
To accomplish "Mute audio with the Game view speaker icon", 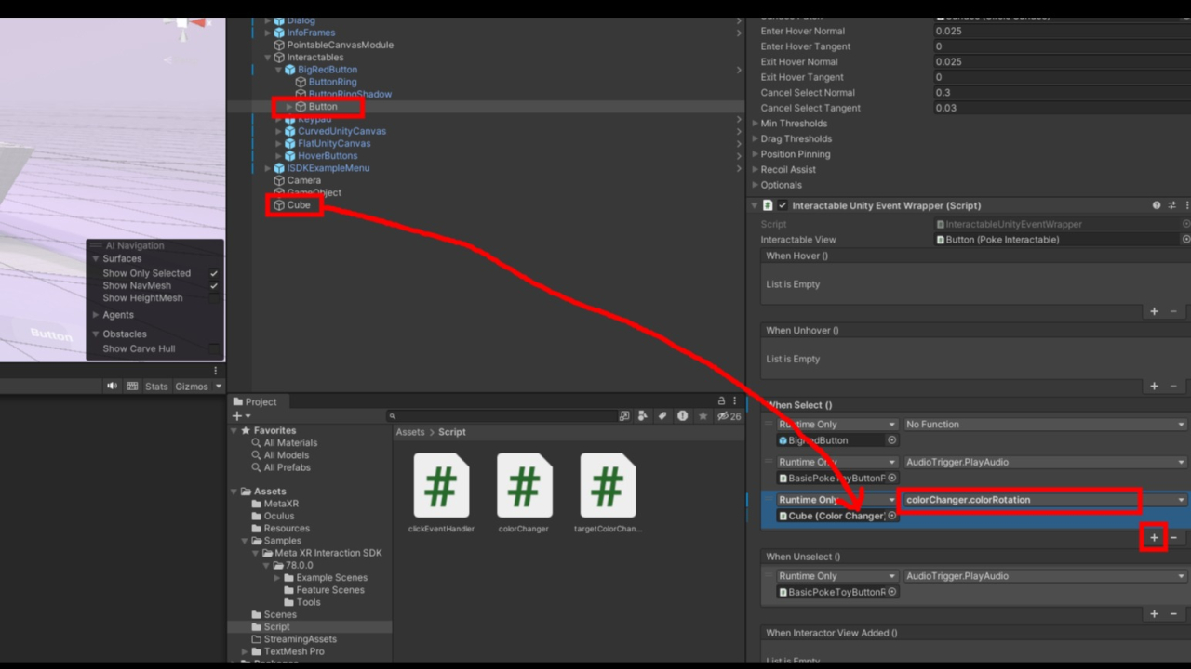I will (x=113, y=387).
